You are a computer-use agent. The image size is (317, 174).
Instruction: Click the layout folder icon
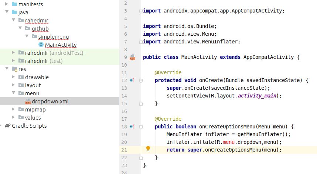[x=21, y=85]
